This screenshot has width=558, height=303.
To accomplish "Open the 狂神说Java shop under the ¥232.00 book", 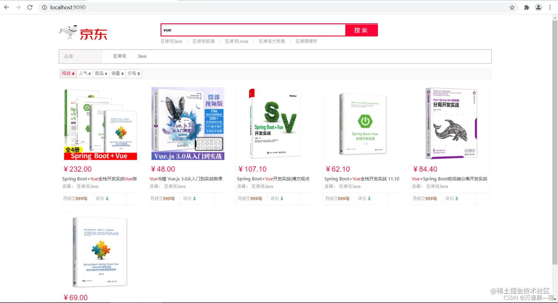I will (87, 186).
